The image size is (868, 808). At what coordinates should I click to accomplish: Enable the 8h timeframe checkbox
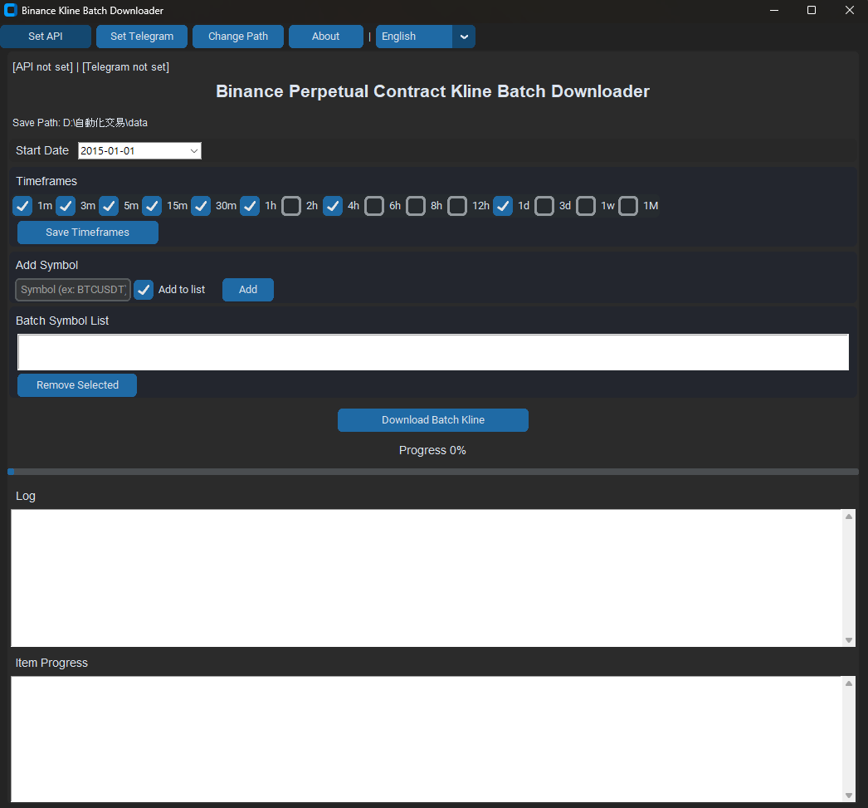click(416, 206)
